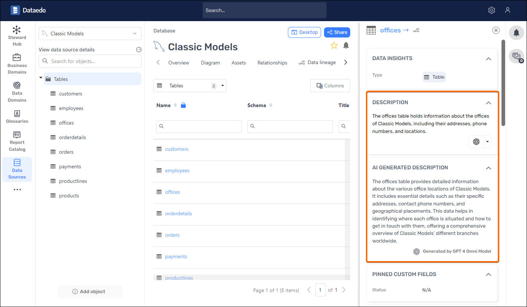This screenshot has height=307, width=527.
Task: Open the customers table link in grid
Action: click(x=176, y=149)
